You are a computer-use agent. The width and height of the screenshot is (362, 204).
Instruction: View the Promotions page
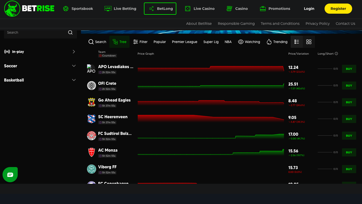coord(275,9)
